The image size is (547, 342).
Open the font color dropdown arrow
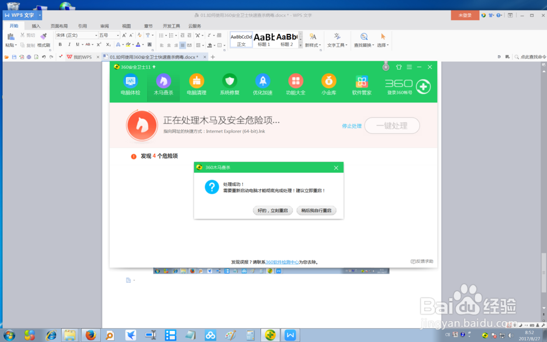pyautogui.click(x=143, y=45)
